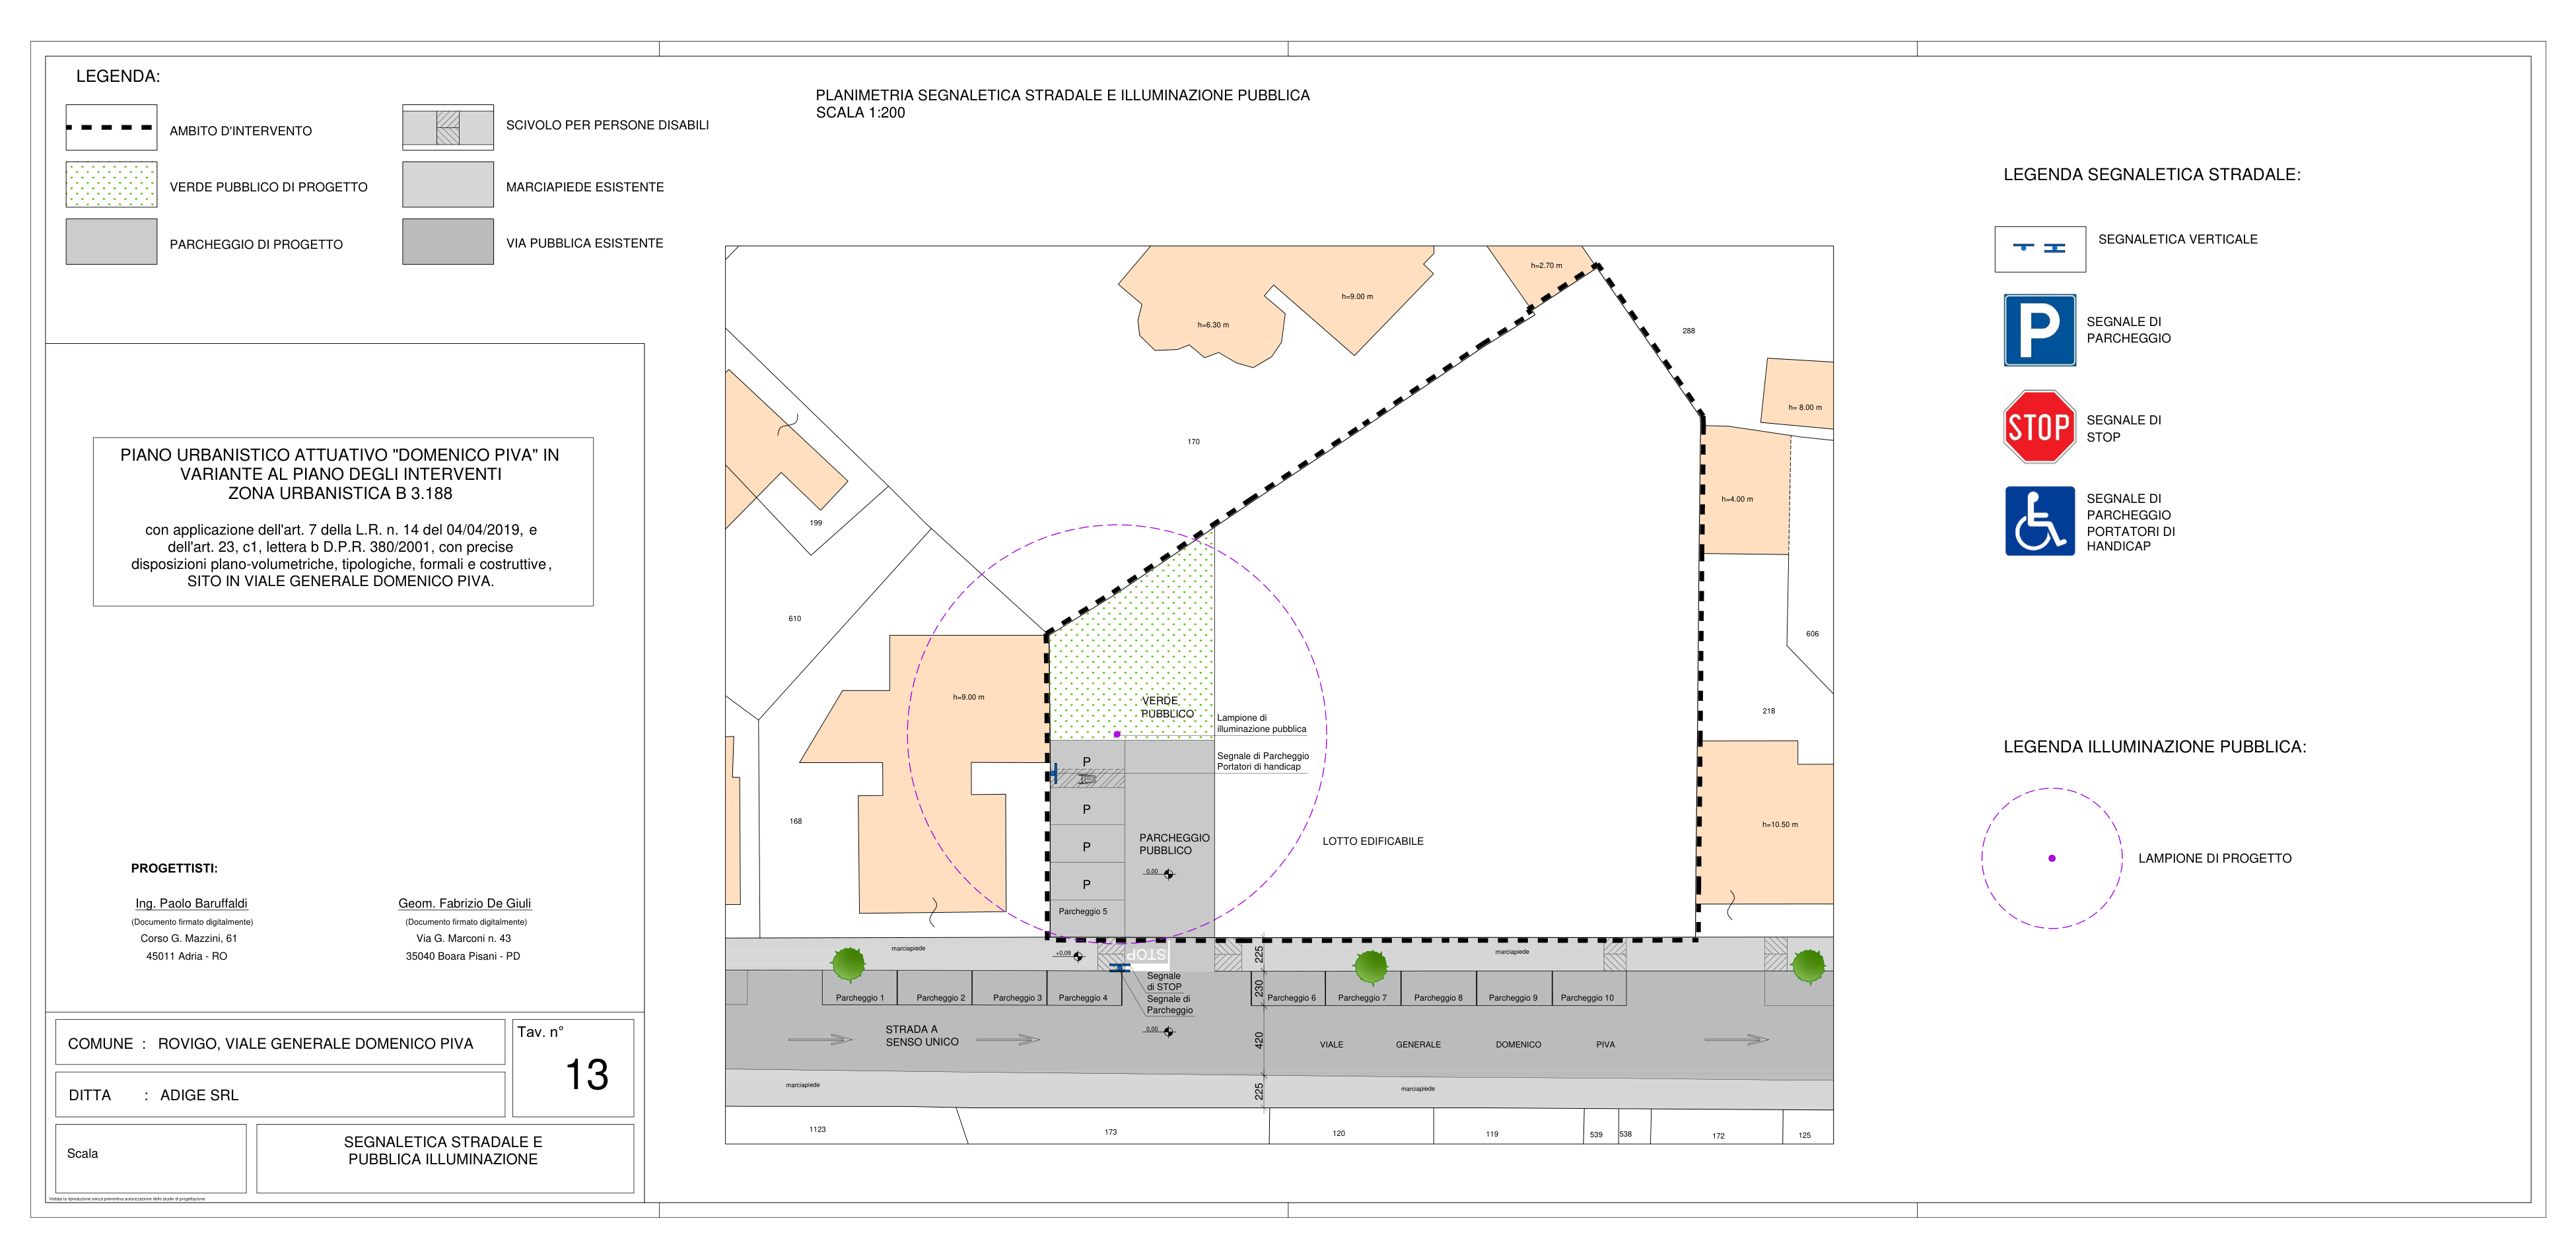2576x1258 pixels.
Task: Click 'Segnale di Parcheggio Portatori di handicap' annotation
Action: pyautogui.click(x=1263, y=762)
